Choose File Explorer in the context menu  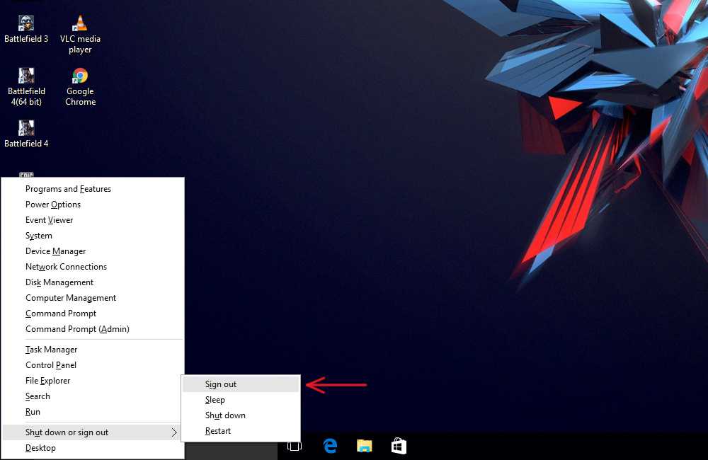93,381
